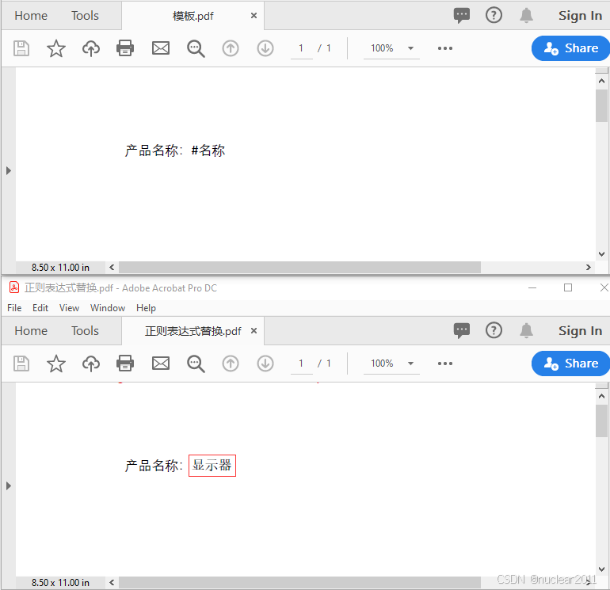
Task: Open the Edit menu
Action: click(x=40, y=307)
